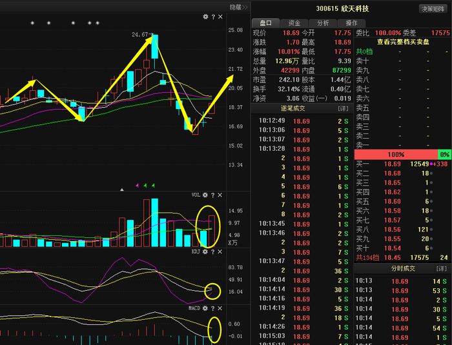Open the 决策矩阵 button
Viewport: 452px width, 345px height.
tap(433, 9)
